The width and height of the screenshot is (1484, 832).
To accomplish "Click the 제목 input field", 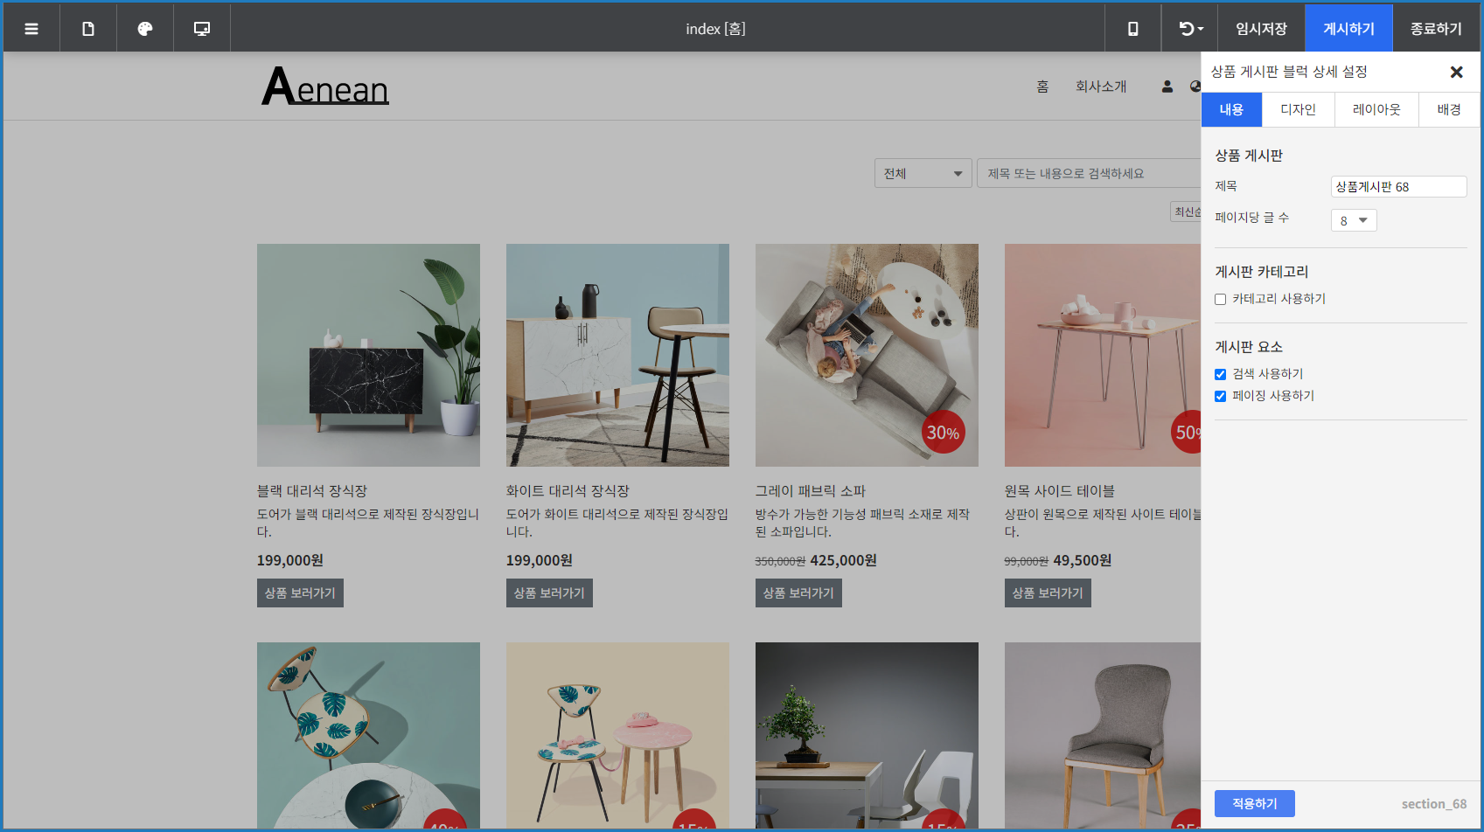I will (x=1397, y=187).
